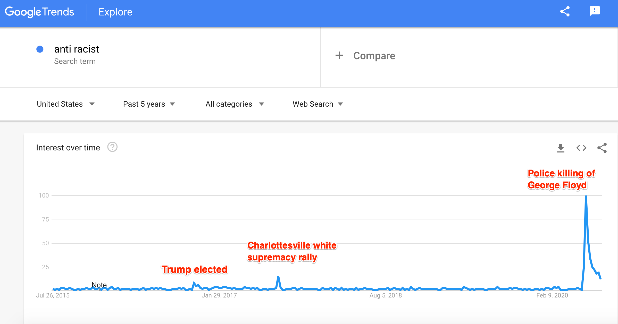Image resolution: width=618 pixels, height=324 pixels.
Task: Click the blue anti racist color dot
Action: point(40,49)
